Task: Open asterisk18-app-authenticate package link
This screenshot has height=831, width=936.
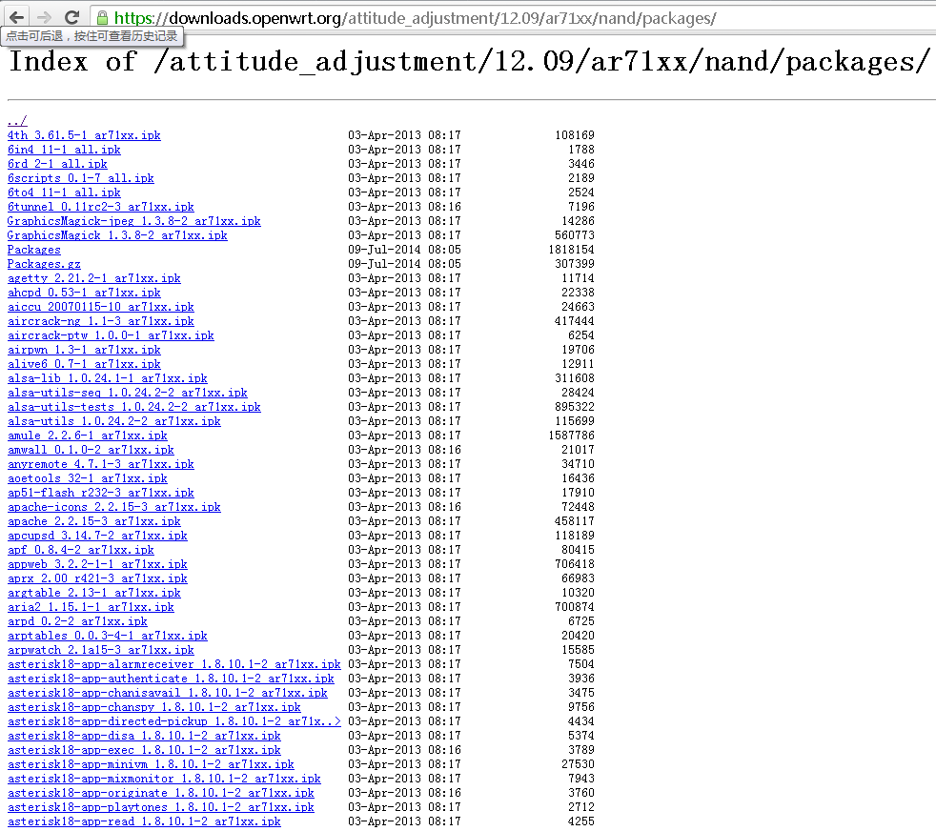Action: click(x=171, y=679)
